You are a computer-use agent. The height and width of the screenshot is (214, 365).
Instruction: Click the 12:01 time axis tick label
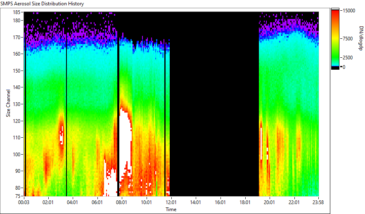pos(171,202)
